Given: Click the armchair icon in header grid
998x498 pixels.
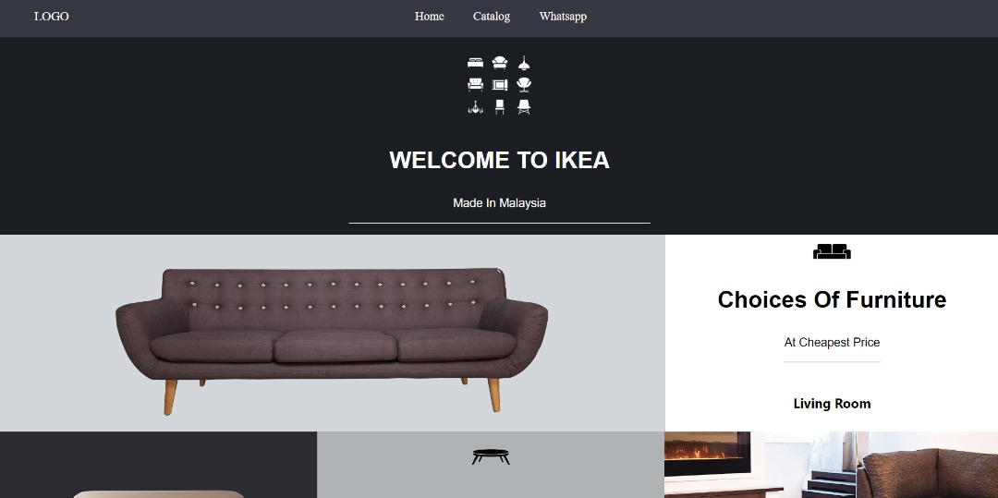Looking at the screenshot, I should click(x=500, y=62).
